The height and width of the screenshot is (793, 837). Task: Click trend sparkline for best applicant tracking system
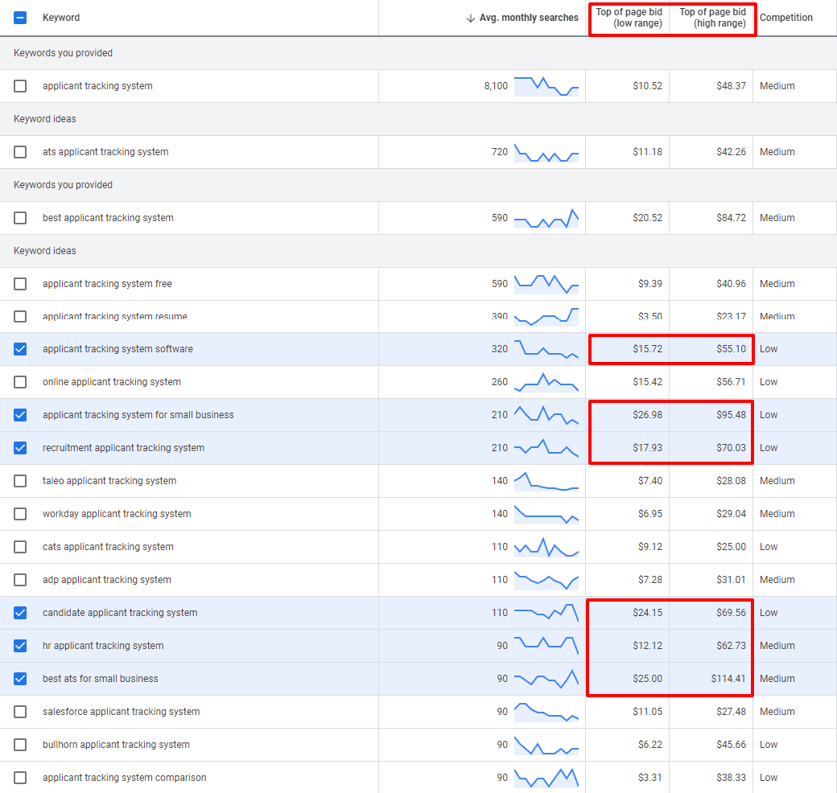click(546, 218)
